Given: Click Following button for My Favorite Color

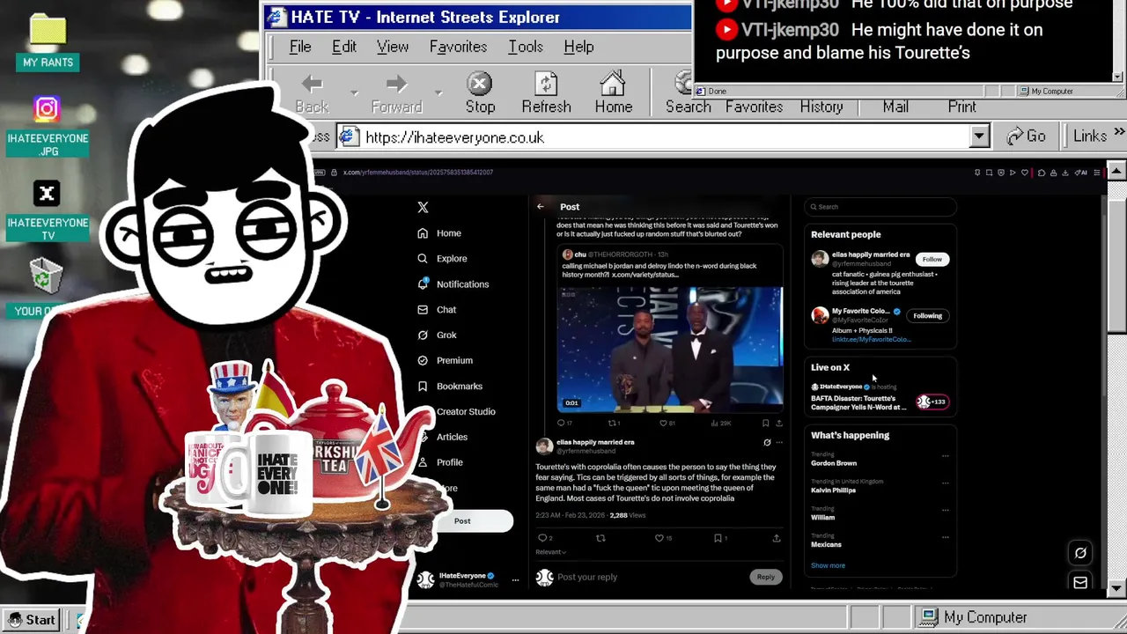Looking at the screenshot, I should tap(927, 315).
